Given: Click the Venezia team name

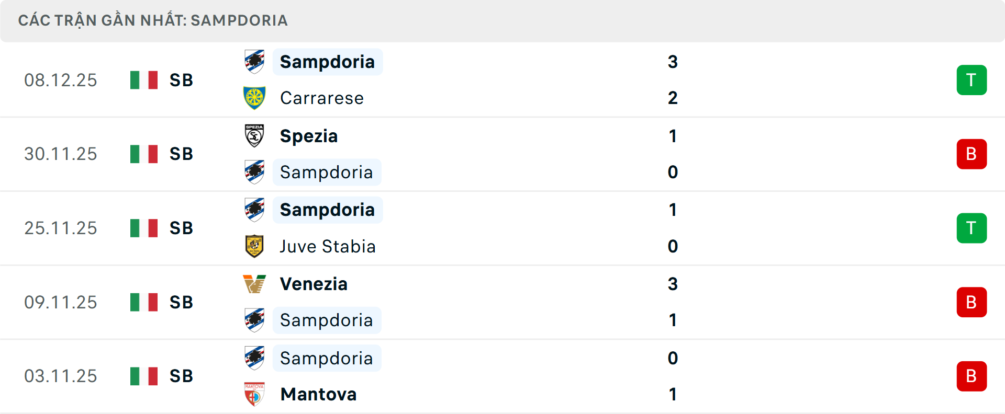Looking at the screenshot, I should pos(314,284).
